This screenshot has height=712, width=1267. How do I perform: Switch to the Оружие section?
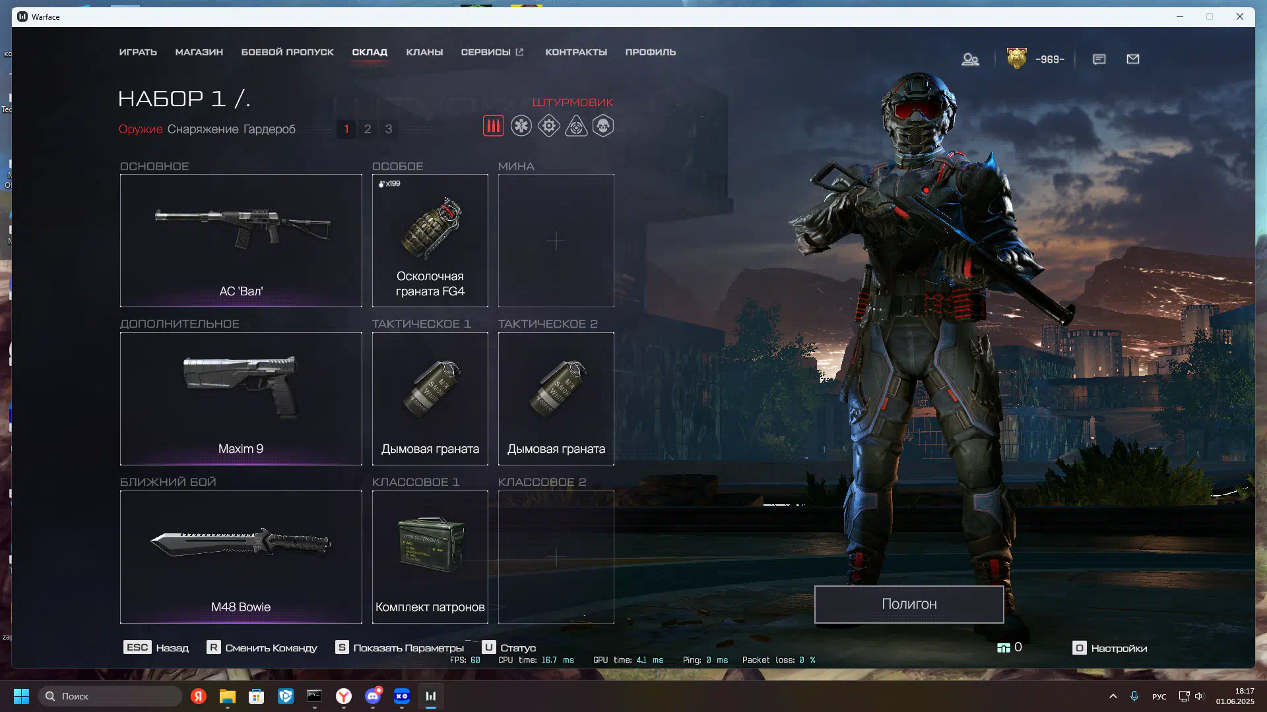(141, 129)
